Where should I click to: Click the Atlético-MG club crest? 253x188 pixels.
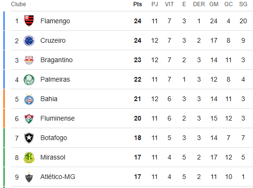29,177
